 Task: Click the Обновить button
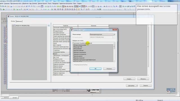143,79
